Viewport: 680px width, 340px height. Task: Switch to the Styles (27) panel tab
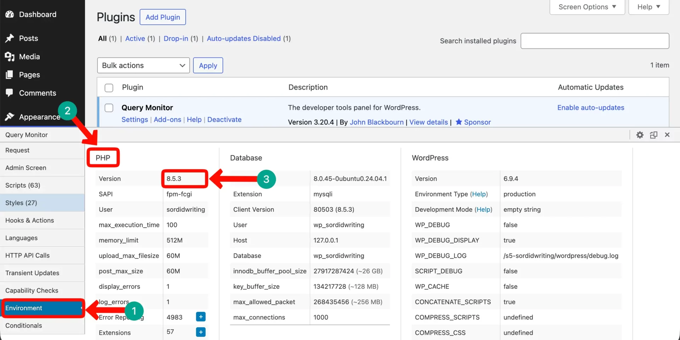tap(21, 203)
